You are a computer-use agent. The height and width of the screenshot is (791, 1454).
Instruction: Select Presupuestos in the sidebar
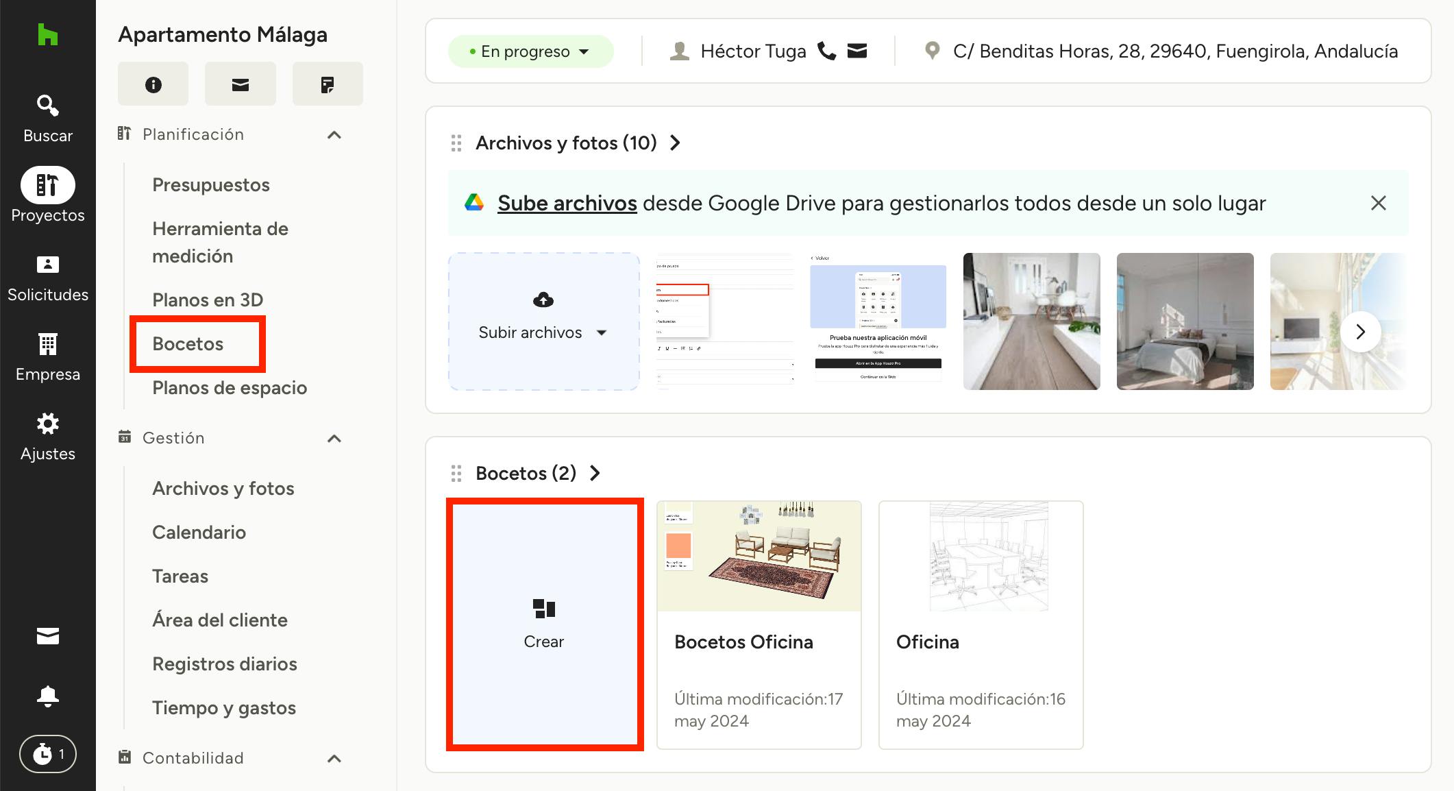[x=211, y=185]
